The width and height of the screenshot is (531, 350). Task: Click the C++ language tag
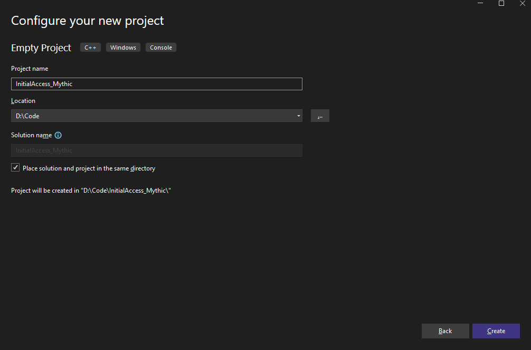pos(90,48)
